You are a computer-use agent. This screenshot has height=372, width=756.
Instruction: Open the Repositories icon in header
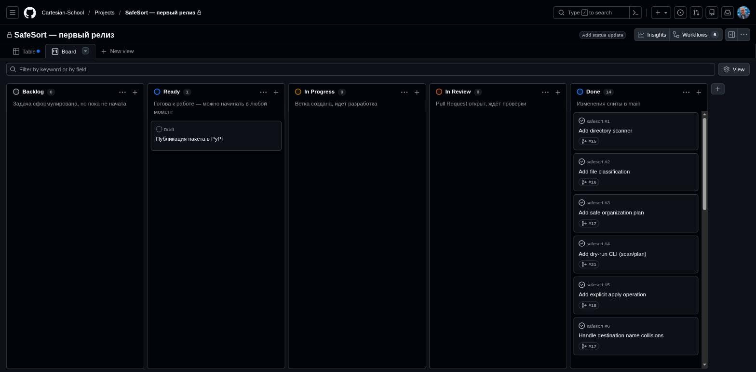click(712, 13)
